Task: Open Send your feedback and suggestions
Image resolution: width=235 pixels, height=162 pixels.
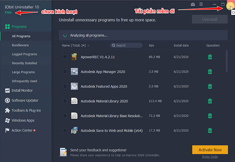Action: 98,150
